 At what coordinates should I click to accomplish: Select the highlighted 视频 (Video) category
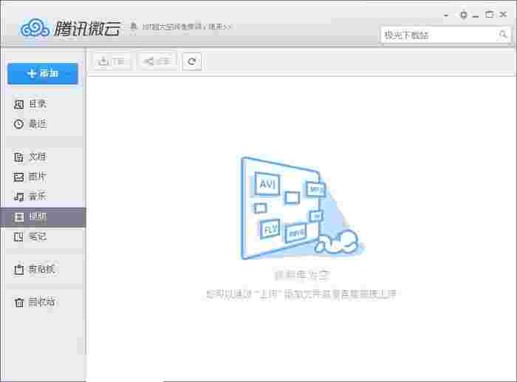(43, 217)
